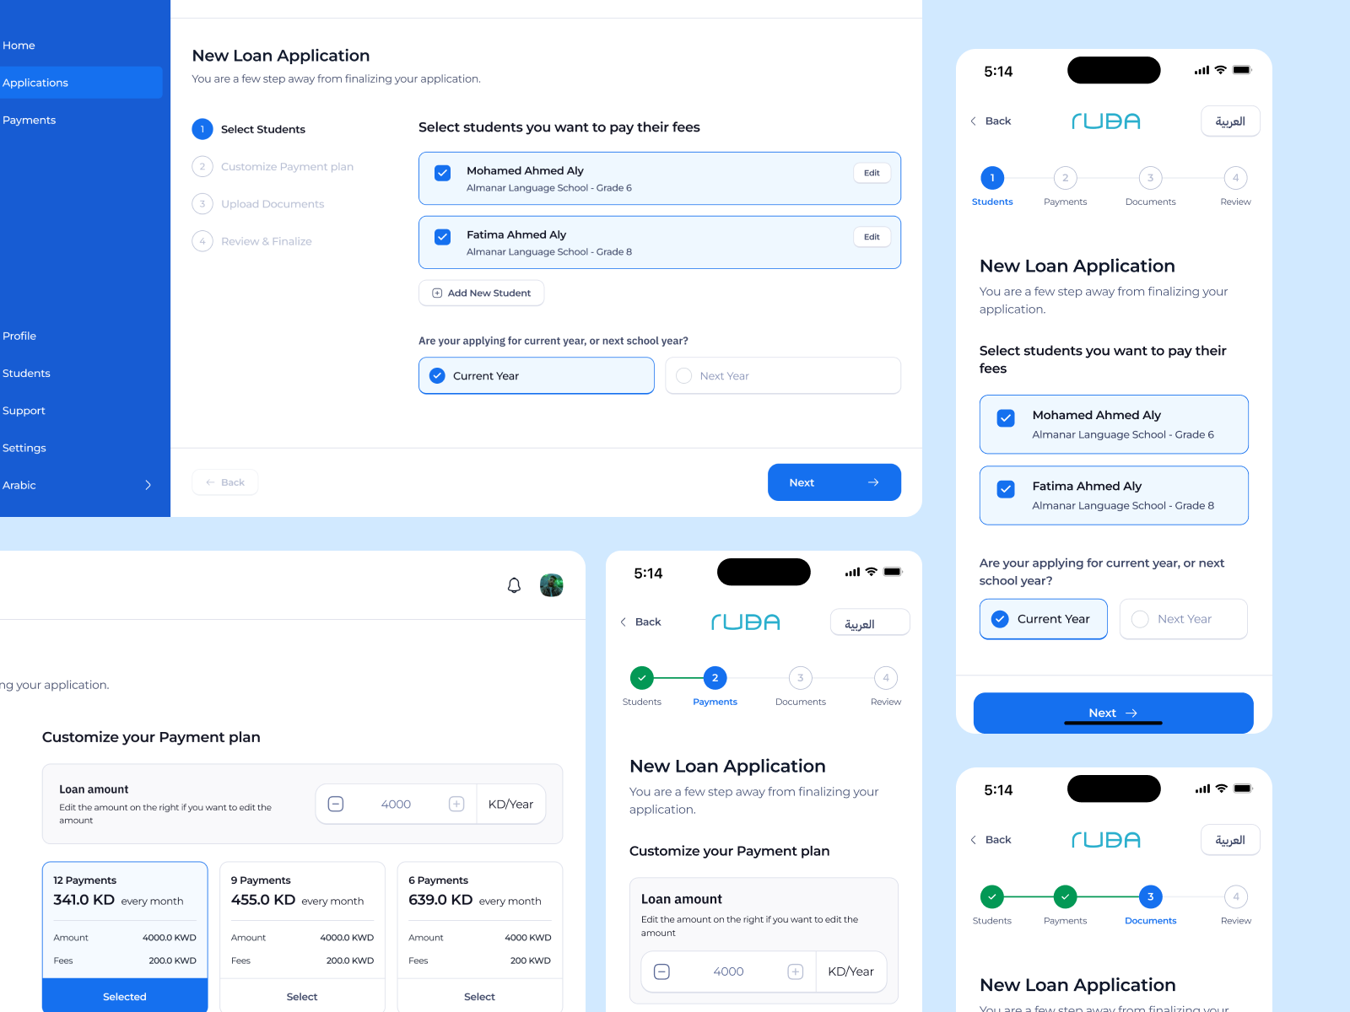Edit Fatima Ahmed Aly student entry
The image size is (1350, 1012).
pos(872,237)
